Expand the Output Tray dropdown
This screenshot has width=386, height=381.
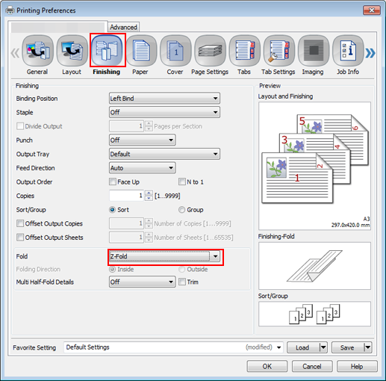point(164,154)
